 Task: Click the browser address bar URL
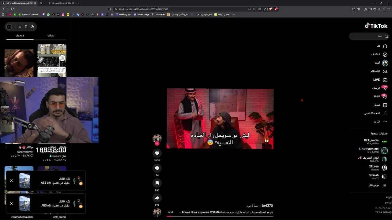(x=143, y=9)
